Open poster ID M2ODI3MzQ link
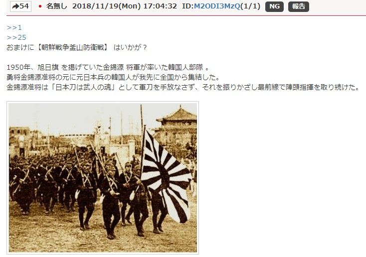This screenshot has height=257, width=366. click(x=217, y=6)
